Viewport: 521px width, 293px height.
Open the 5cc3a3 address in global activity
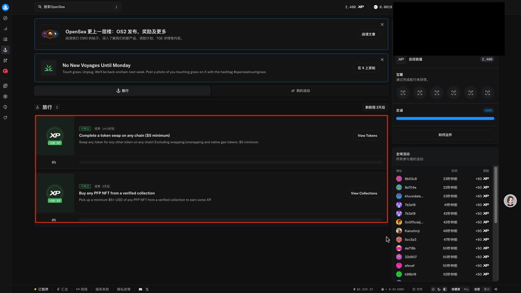pos(410,240)
